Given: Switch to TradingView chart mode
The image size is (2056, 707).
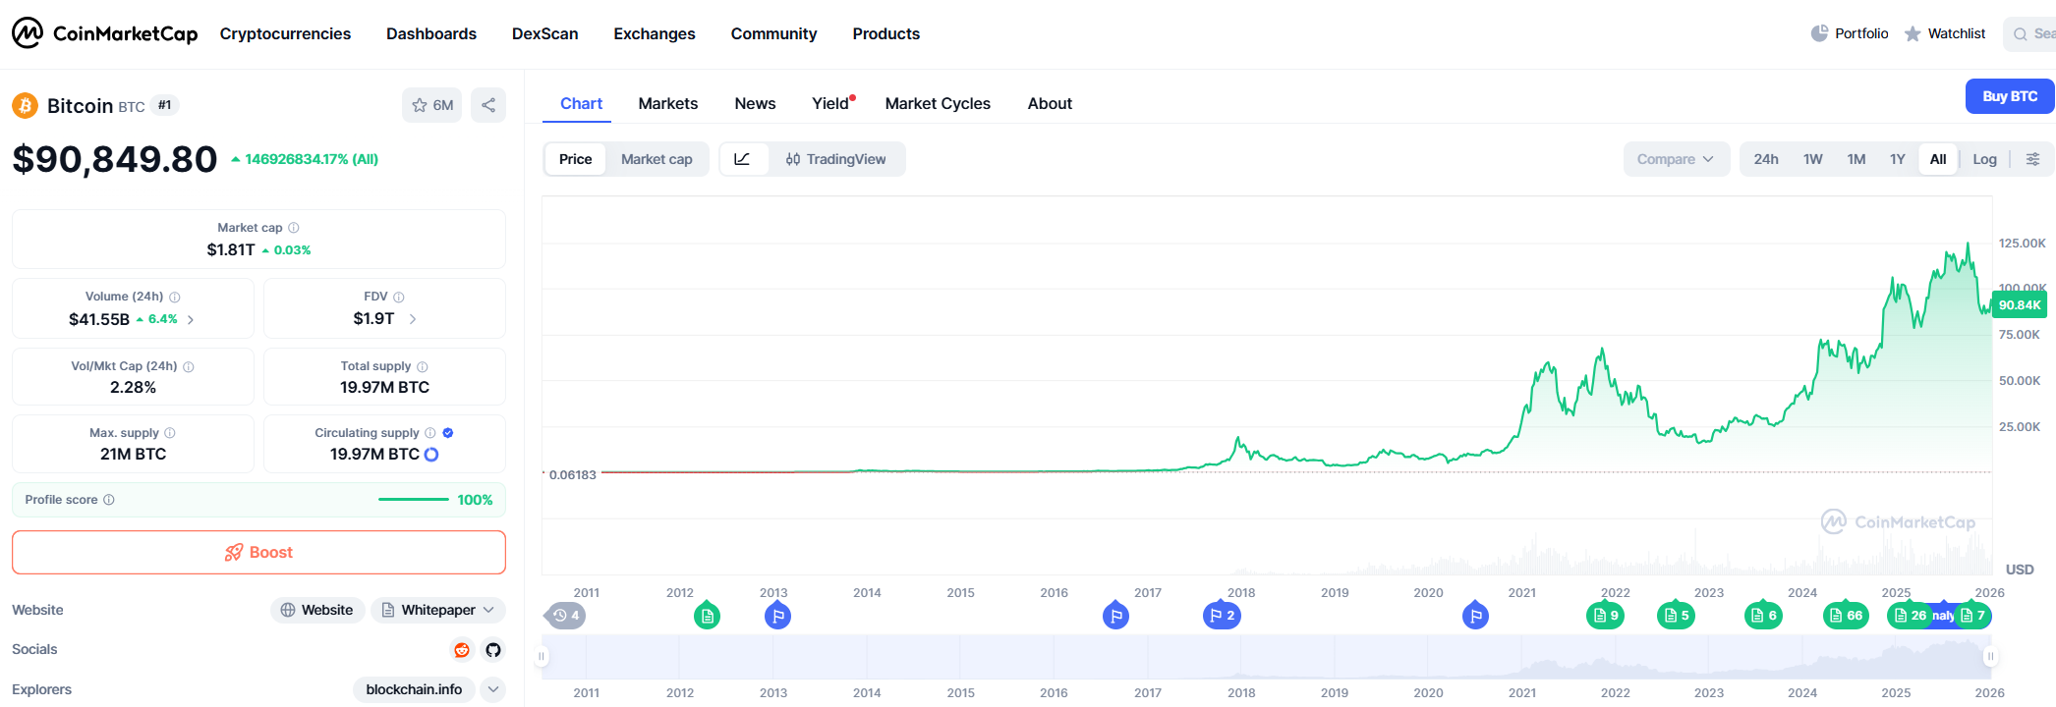Looking at the screenshot, I should pos(836,159).
